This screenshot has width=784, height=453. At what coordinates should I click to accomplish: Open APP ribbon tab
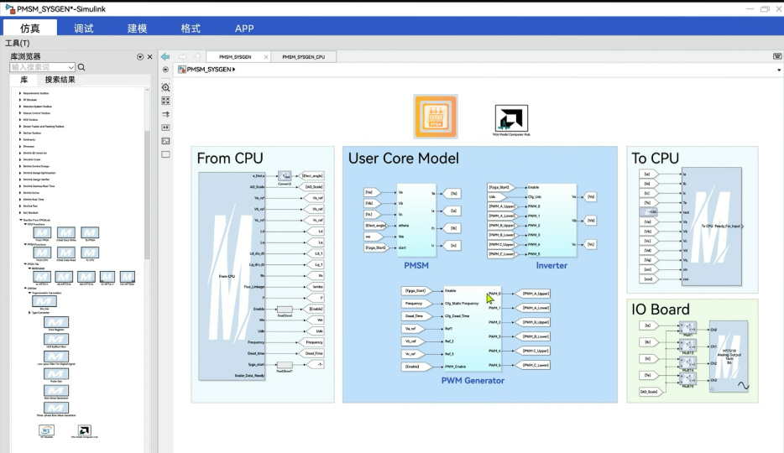coord(244,28)
